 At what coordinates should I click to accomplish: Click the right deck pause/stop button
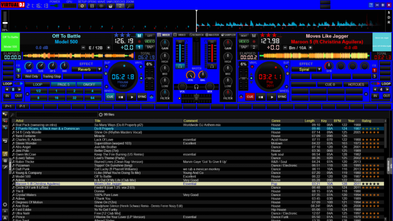pos(261,97)
